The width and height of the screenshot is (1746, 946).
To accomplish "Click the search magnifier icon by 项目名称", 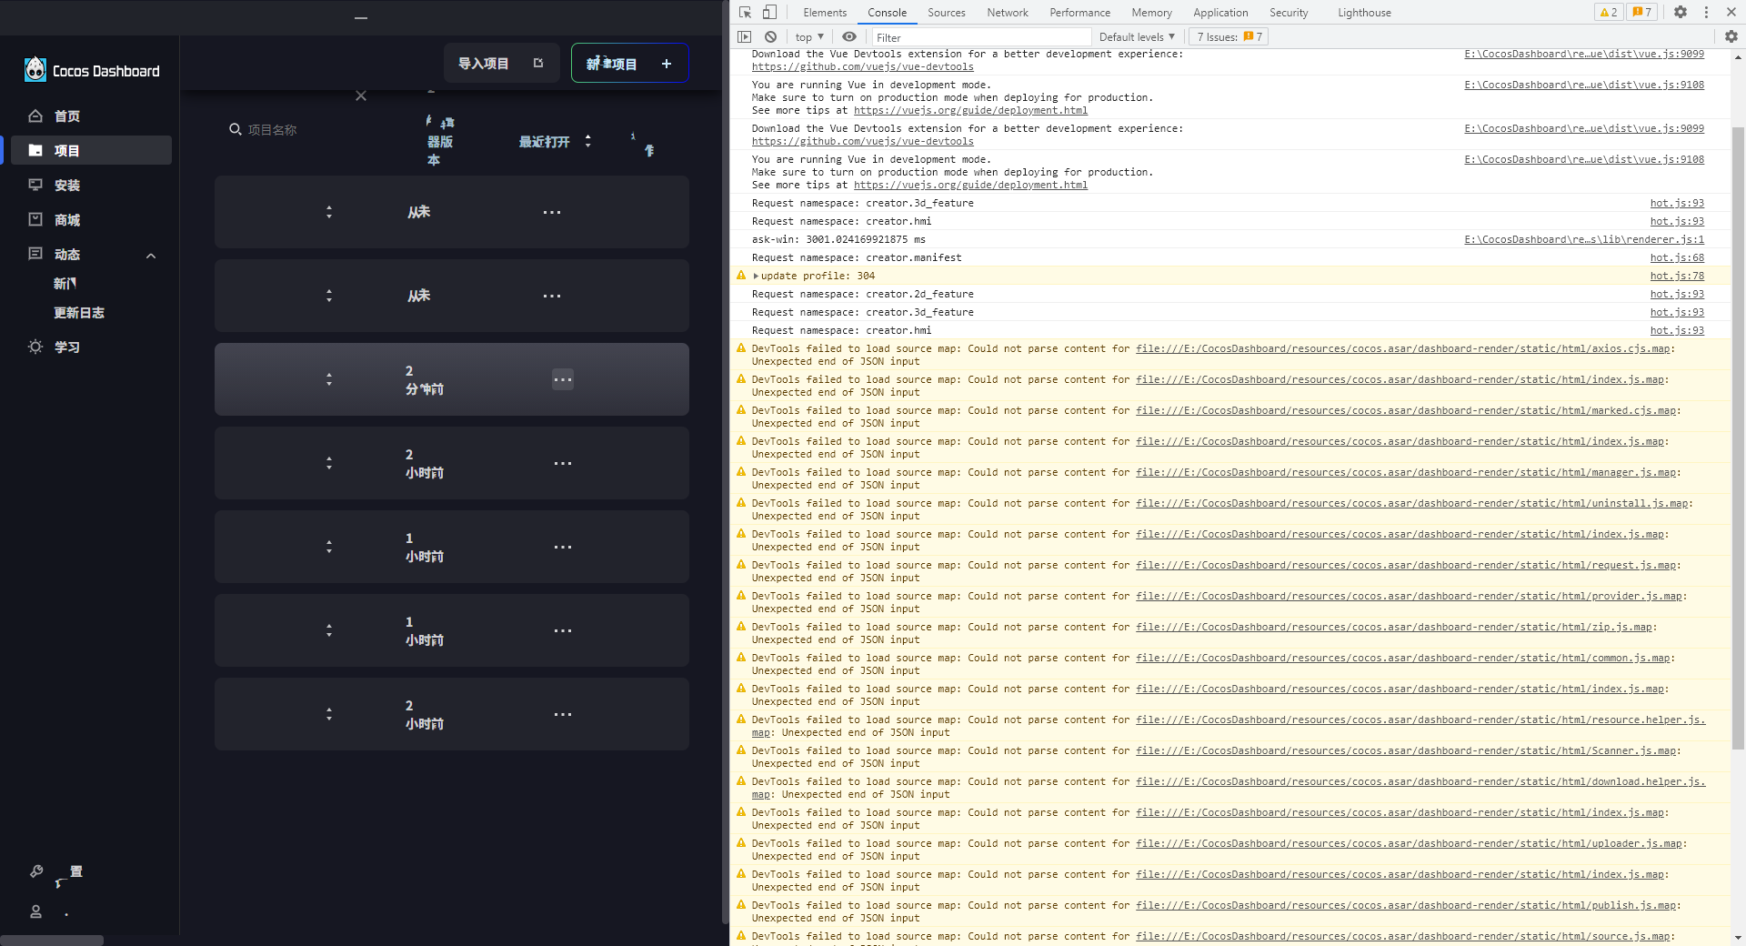I will (x=235, y=129).
